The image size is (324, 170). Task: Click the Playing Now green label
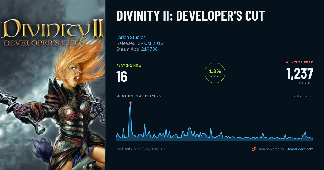[129, 66]
